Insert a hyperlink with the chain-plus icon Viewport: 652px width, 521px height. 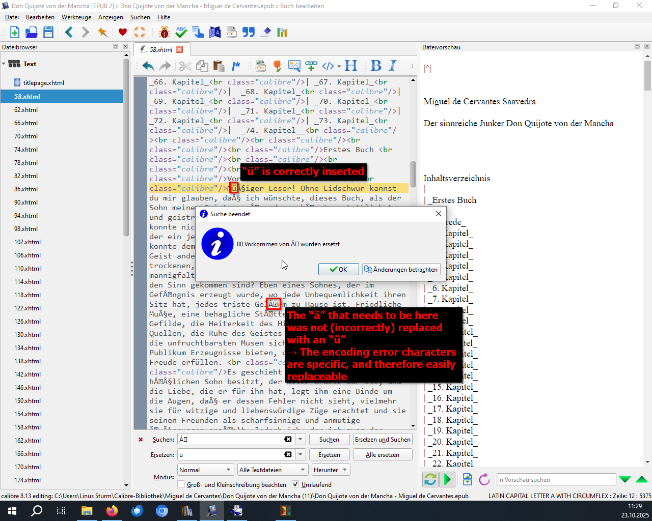(x=311, y=66)
